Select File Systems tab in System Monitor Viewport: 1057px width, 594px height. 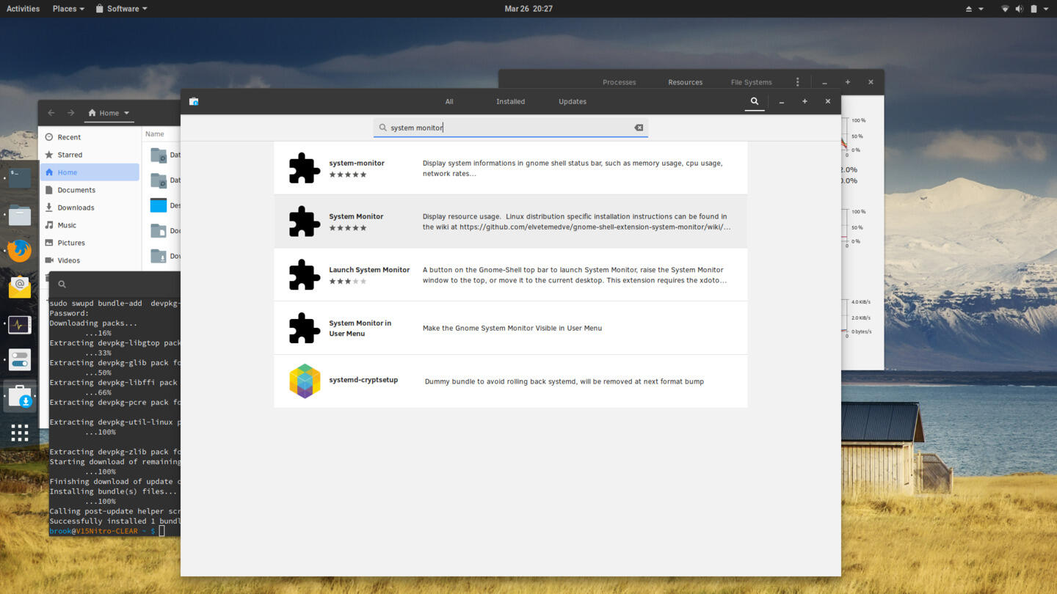751,82
